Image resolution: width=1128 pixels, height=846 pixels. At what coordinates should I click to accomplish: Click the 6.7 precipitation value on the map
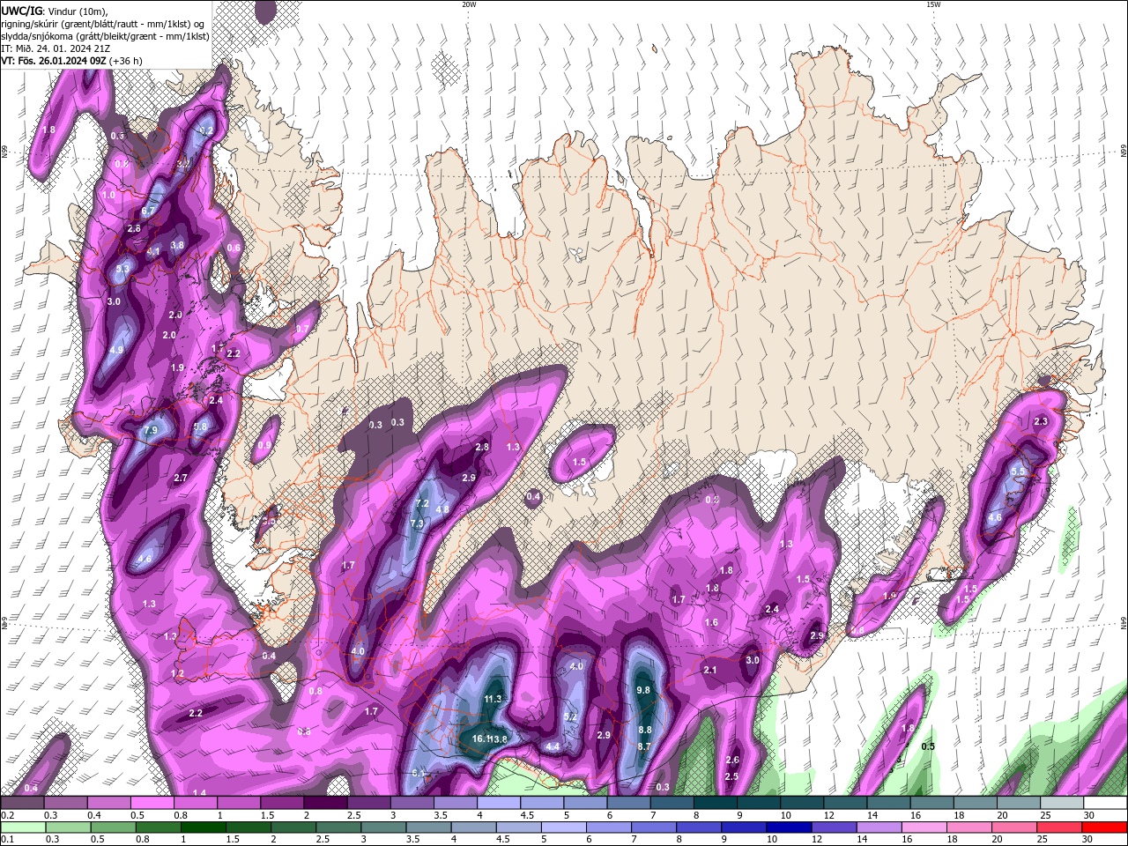coord(148,211)
